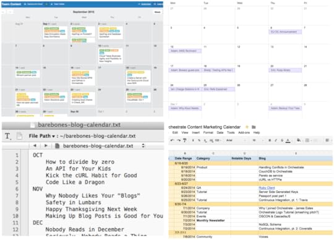Image resolution: width=334 pixels, height=240 pixels.
Task: Click the 'How to divide by zero' line
Action: 80,162
